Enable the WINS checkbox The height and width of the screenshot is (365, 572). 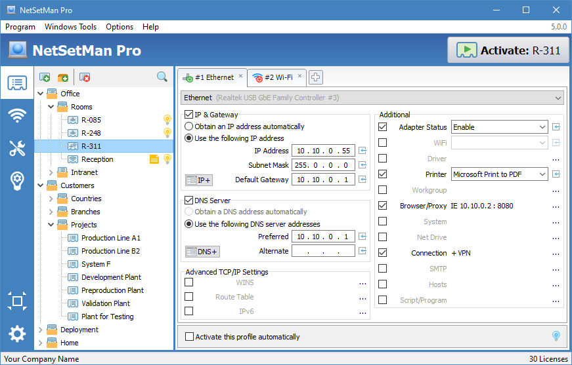pyautogui.click(x=188, y=282)
